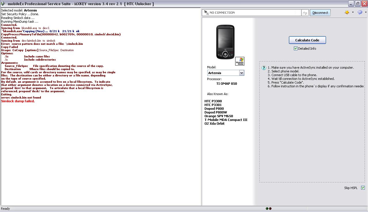Image resolution: width=368 pixels, height=212 pixels.
Task: Minimize the mobileEx window
Action: [351, 3]
